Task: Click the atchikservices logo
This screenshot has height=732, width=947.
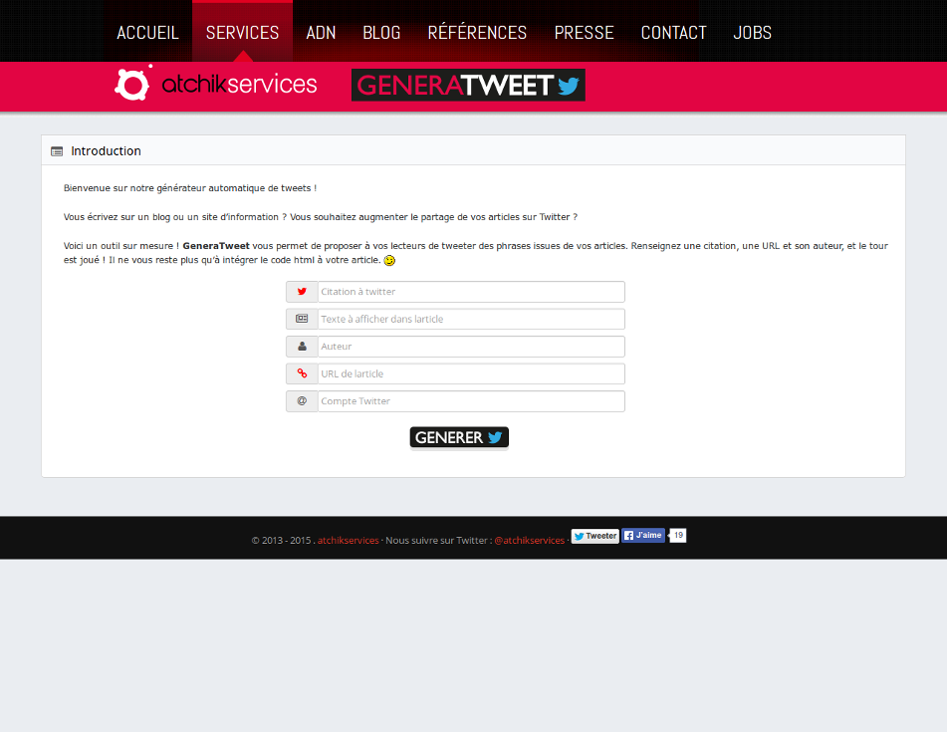Action: pyautogui.click(x=216, y=84)
